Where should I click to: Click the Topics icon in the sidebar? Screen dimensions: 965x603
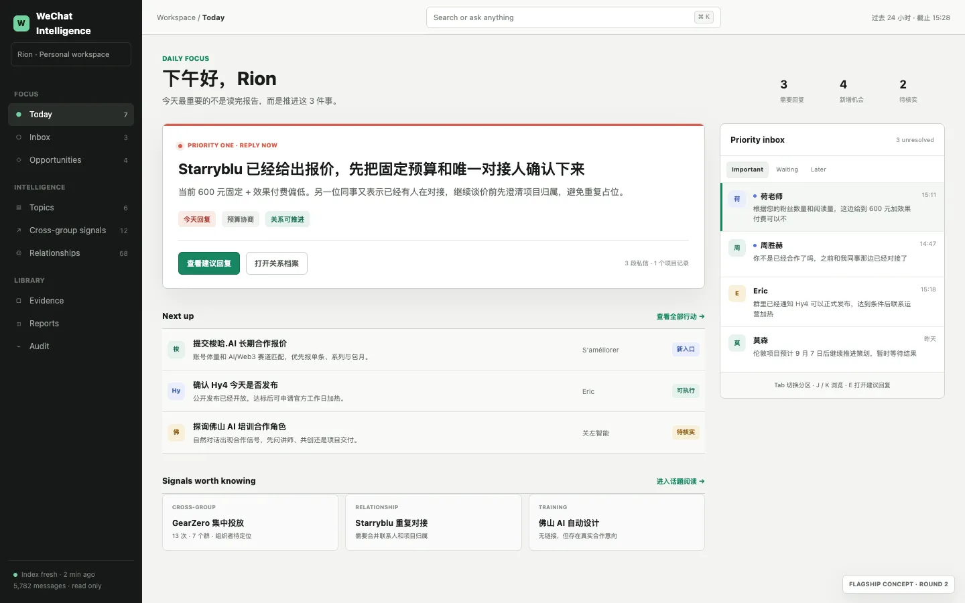click(x=19, y=208)
